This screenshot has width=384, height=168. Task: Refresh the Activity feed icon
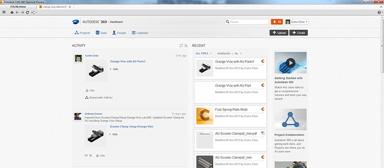181,46
